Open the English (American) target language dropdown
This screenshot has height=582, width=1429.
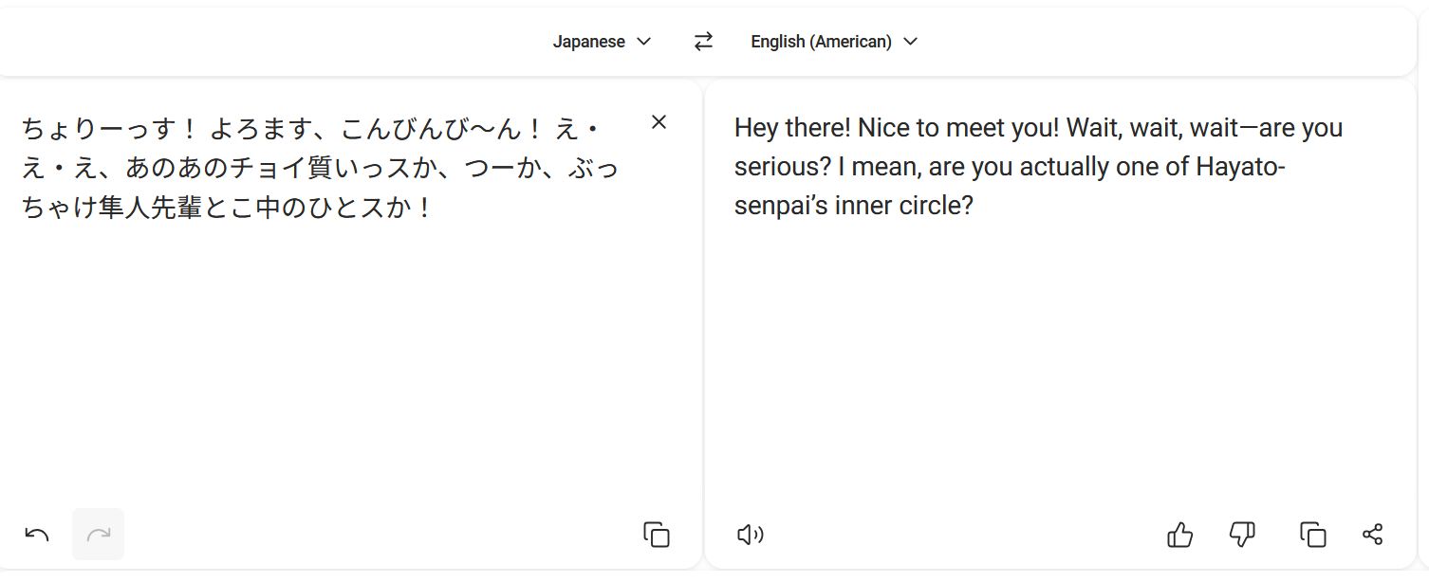coord(834,42)
